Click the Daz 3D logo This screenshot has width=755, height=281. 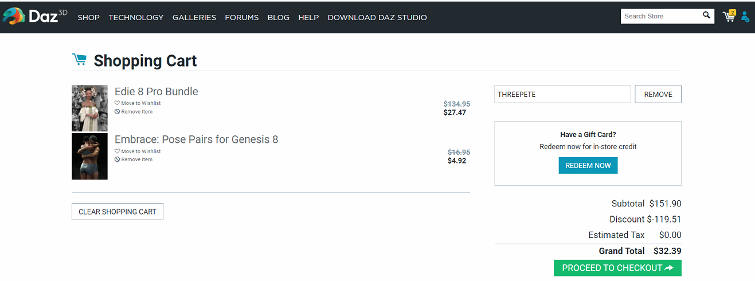34,16
